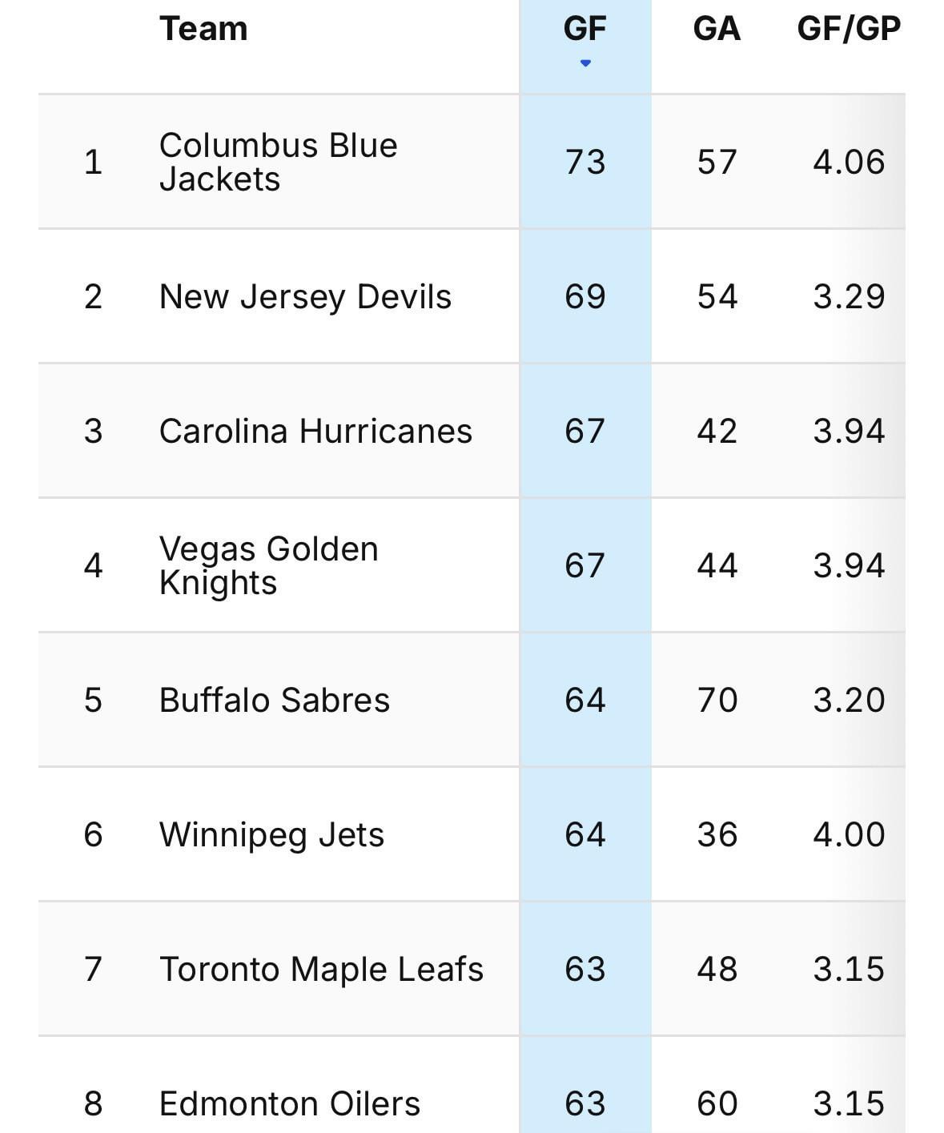Click New Jersey Devils GF/GP 3.29
This screenshot has width=944, height=1133.
[849, 296]
